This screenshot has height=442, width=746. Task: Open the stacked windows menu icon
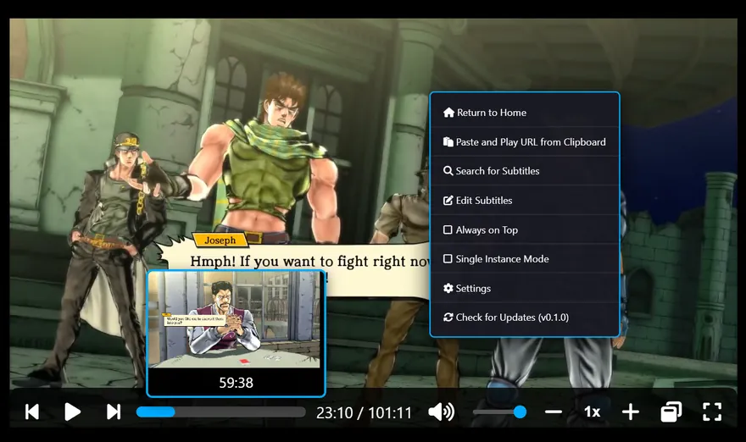pos(671,412)
